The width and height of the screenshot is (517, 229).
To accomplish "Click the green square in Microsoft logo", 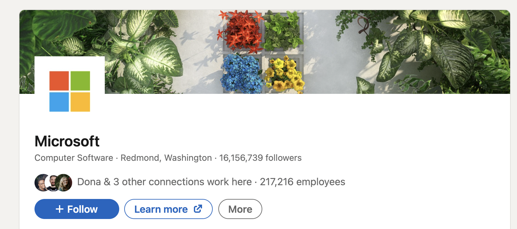I will (x=80, y=81).
